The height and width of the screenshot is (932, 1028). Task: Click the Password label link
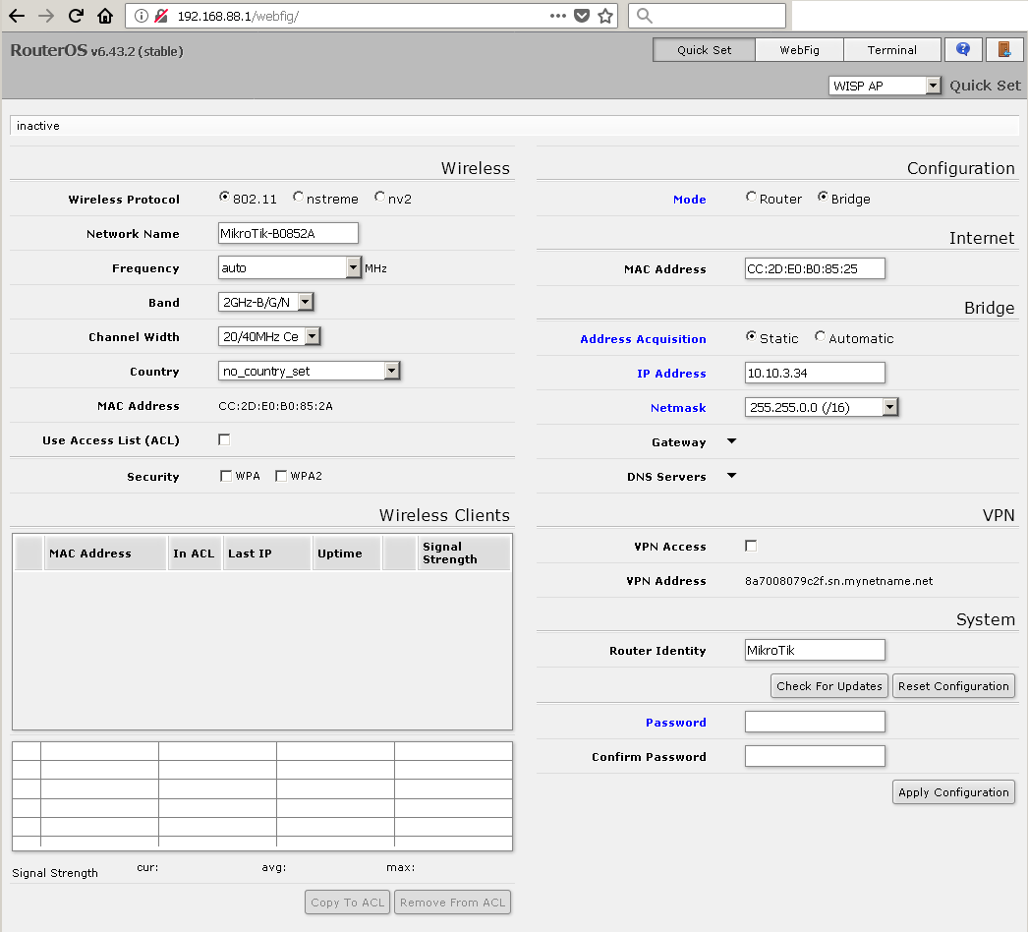click(676, 723)
